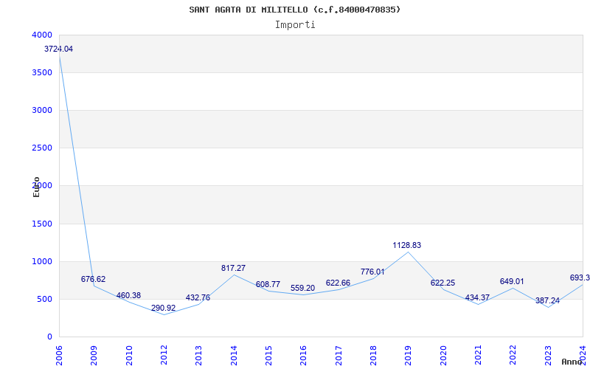Select the 1000 Euro axis tick

click(x=43, y=262)
